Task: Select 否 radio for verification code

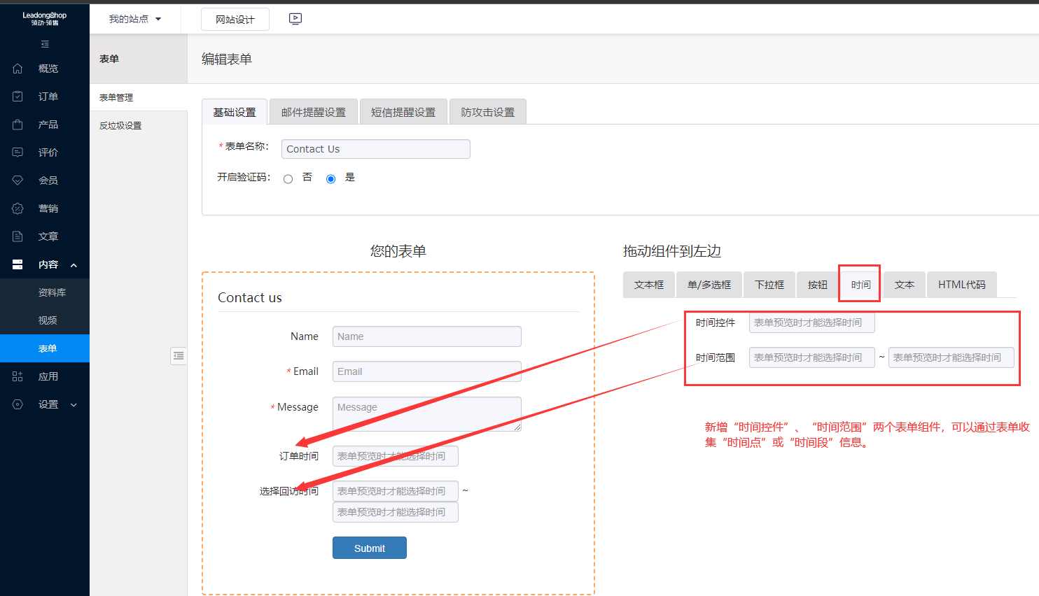Action: pos(288,179)
